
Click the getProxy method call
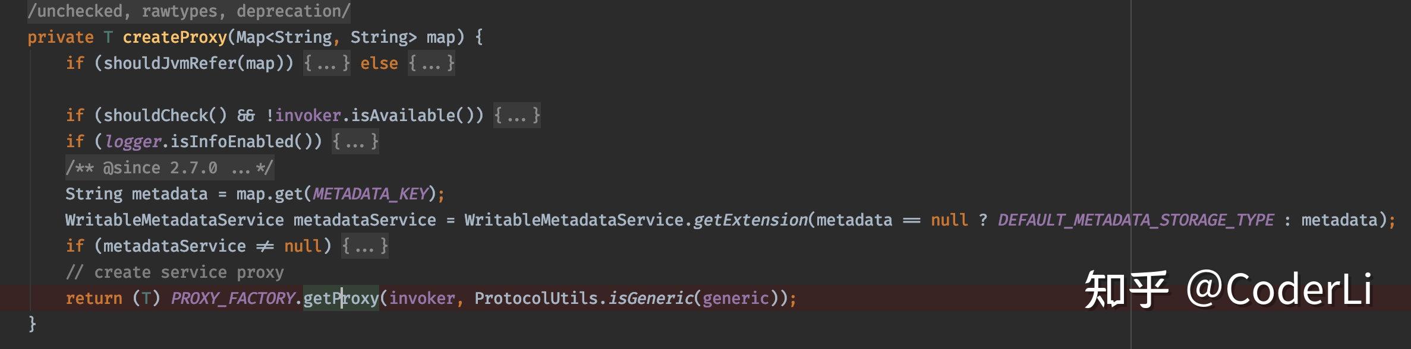click(341, 298)
